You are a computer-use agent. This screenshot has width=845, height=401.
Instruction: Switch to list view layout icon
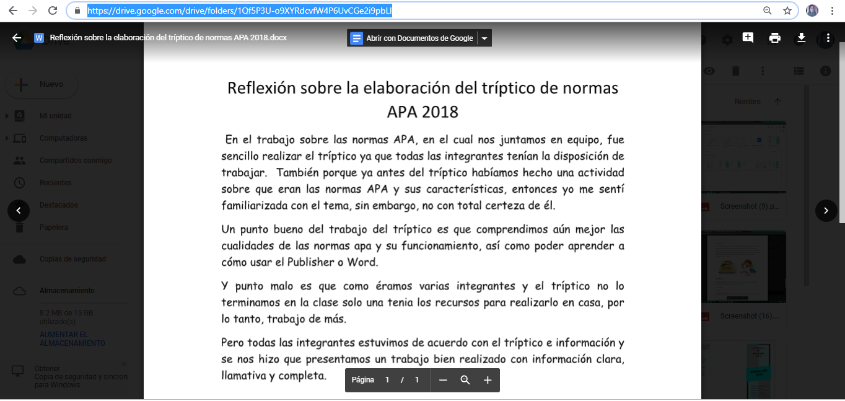point(799,71)
